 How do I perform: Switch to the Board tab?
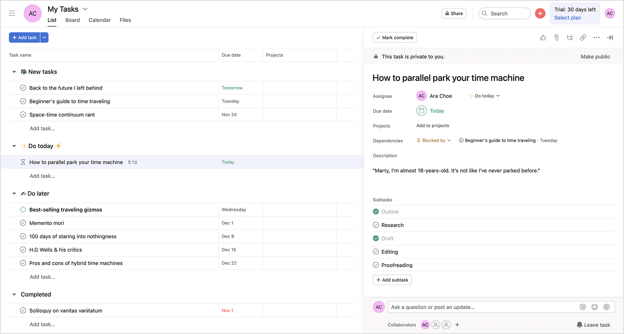click(72, 20)
